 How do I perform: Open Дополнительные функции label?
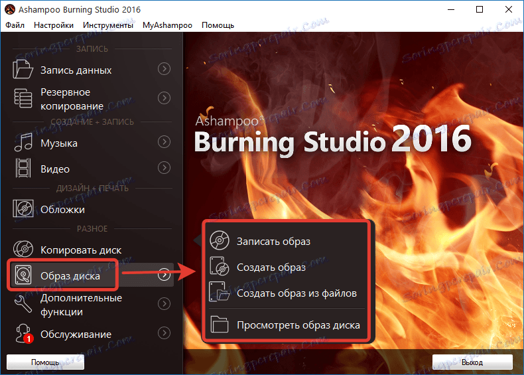point(81,305)
